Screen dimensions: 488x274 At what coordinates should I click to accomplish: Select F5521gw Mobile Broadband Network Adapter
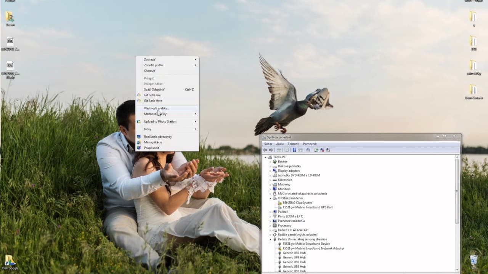313,249
